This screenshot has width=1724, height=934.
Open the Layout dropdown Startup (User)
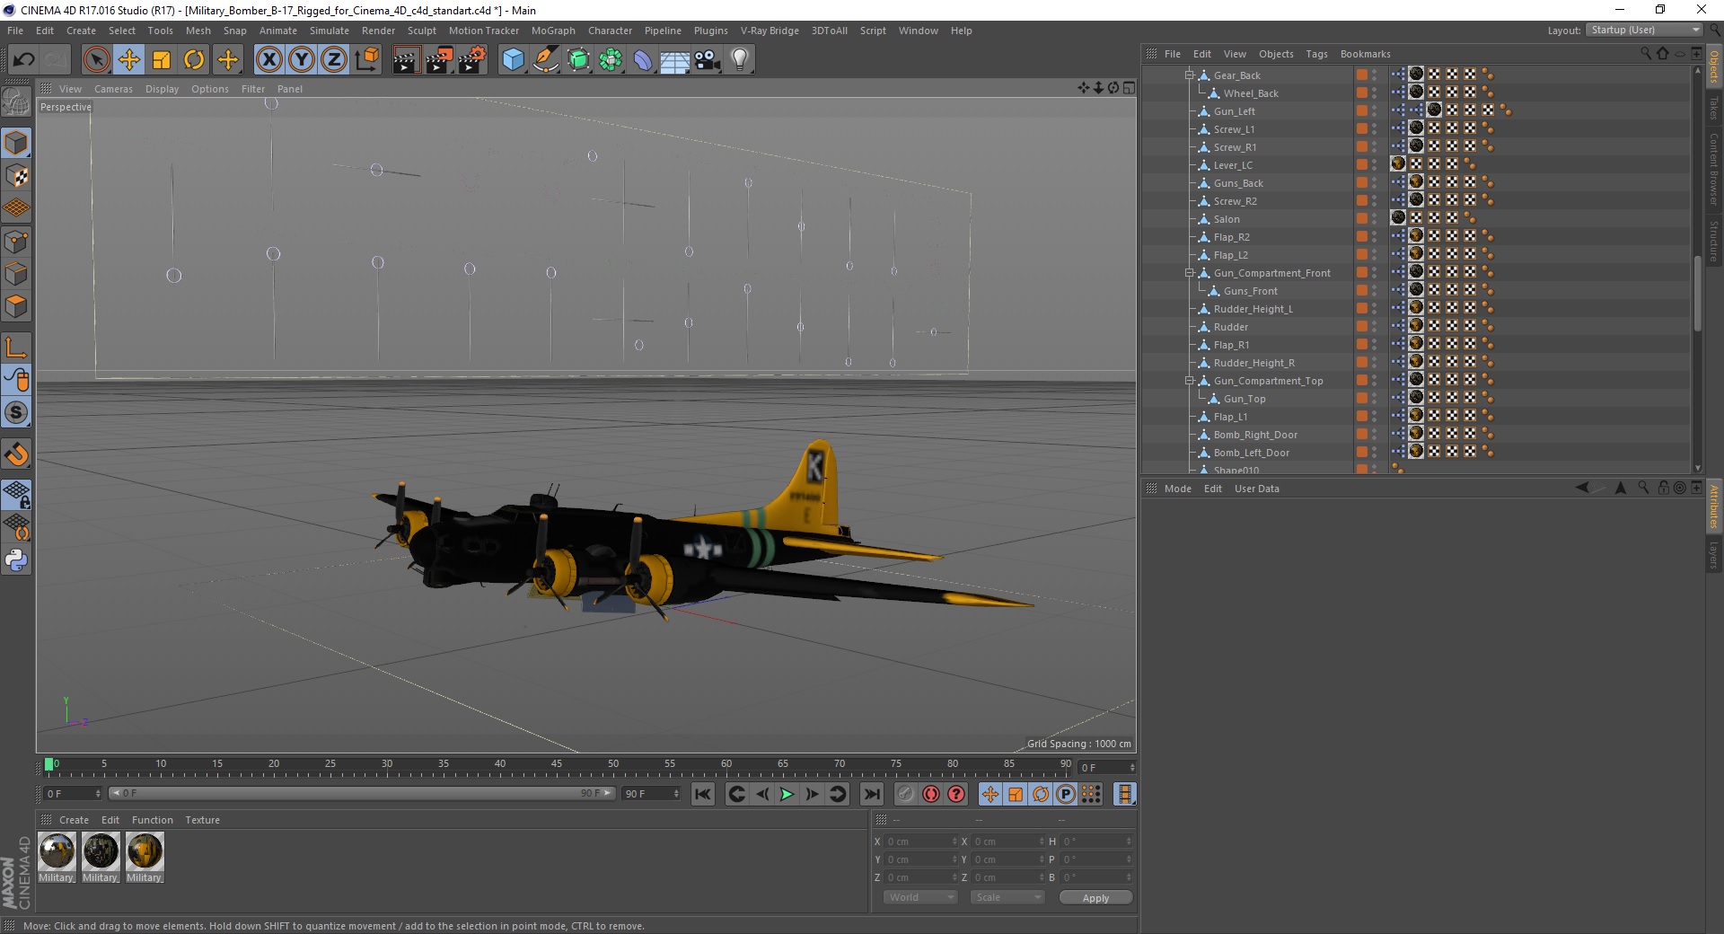1644,31
